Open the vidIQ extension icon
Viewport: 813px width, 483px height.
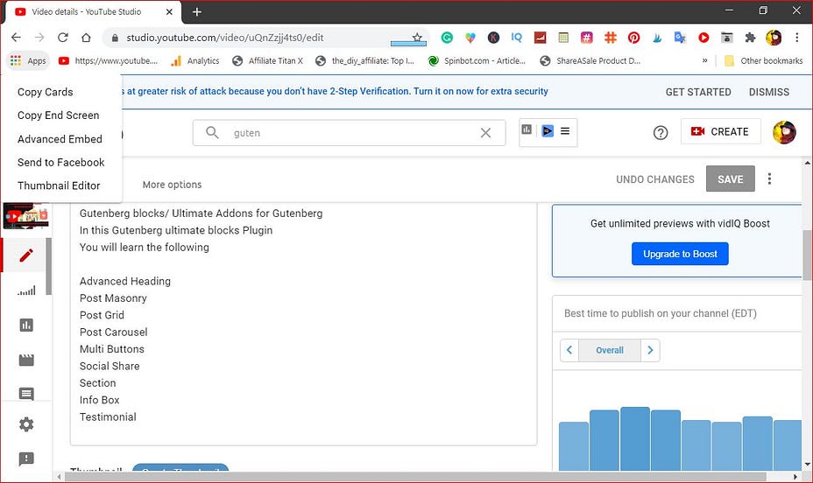coord(516,38)
